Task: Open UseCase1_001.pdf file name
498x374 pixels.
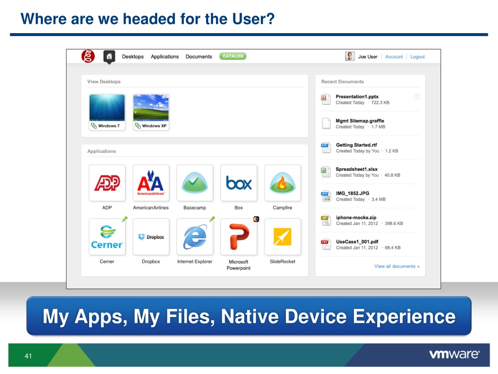Action: click(357, 242)
